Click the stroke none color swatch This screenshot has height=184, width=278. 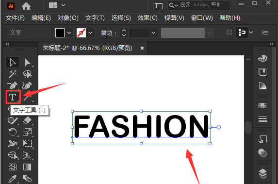click(x=81, y=33)
